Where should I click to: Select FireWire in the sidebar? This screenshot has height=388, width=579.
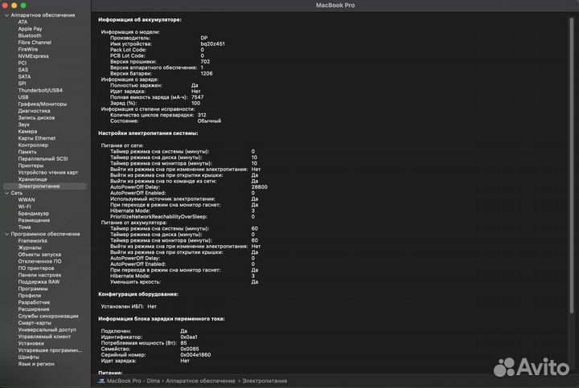point(27,49)
